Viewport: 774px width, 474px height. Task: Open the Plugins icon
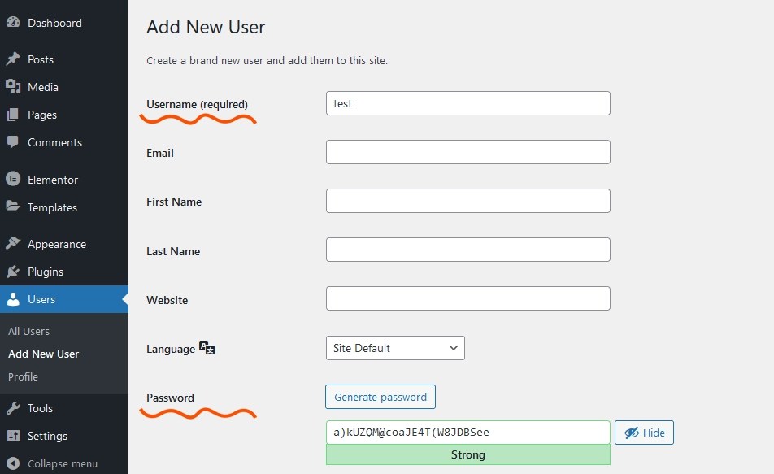pyautogui.click(x=15, y=272)
